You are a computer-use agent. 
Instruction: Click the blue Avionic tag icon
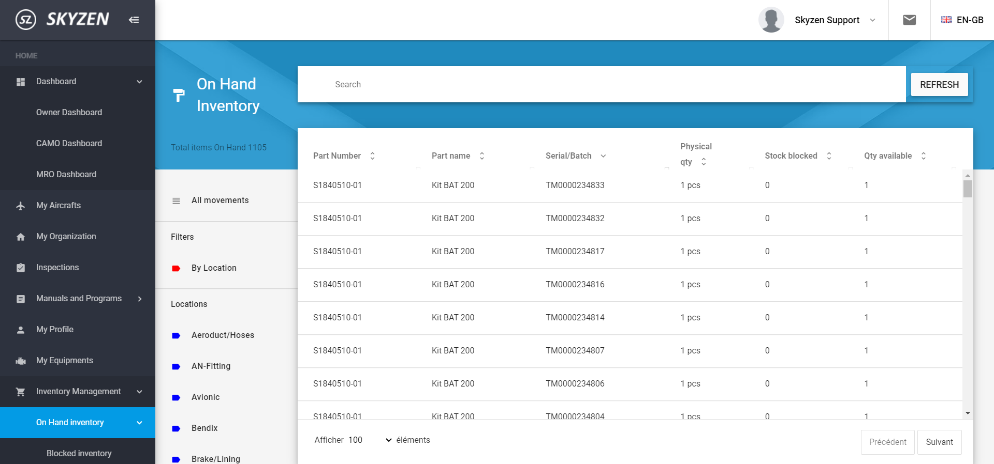tap(176, 397)
